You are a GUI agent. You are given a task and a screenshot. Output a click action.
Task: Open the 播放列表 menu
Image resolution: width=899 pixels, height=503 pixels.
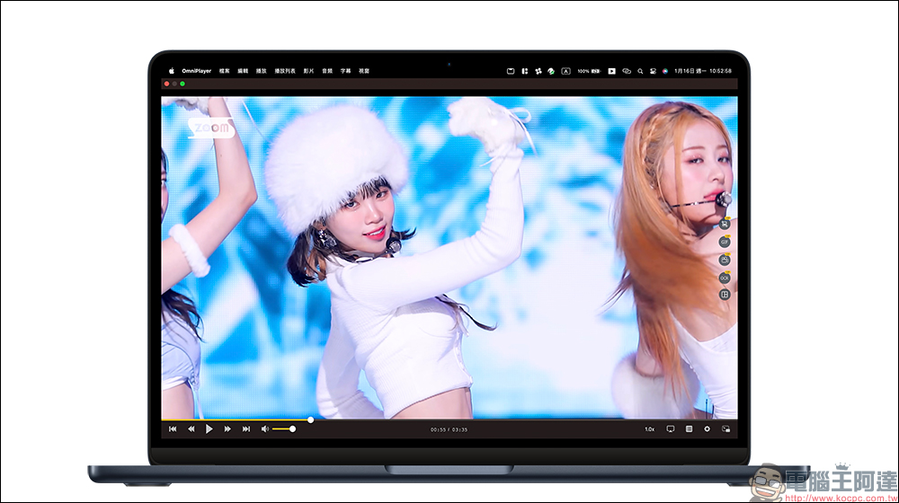pos(285,70)
